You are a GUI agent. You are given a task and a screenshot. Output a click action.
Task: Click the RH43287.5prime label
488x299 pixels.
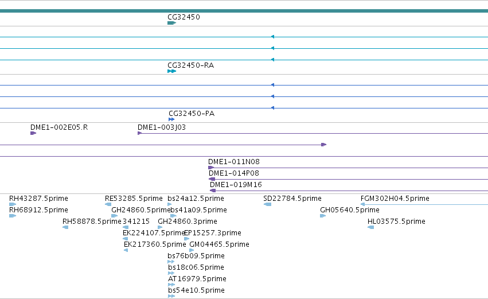tap(38, 199)
